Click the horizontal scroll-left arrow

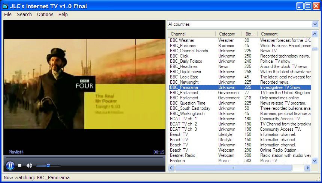[171, 168]
